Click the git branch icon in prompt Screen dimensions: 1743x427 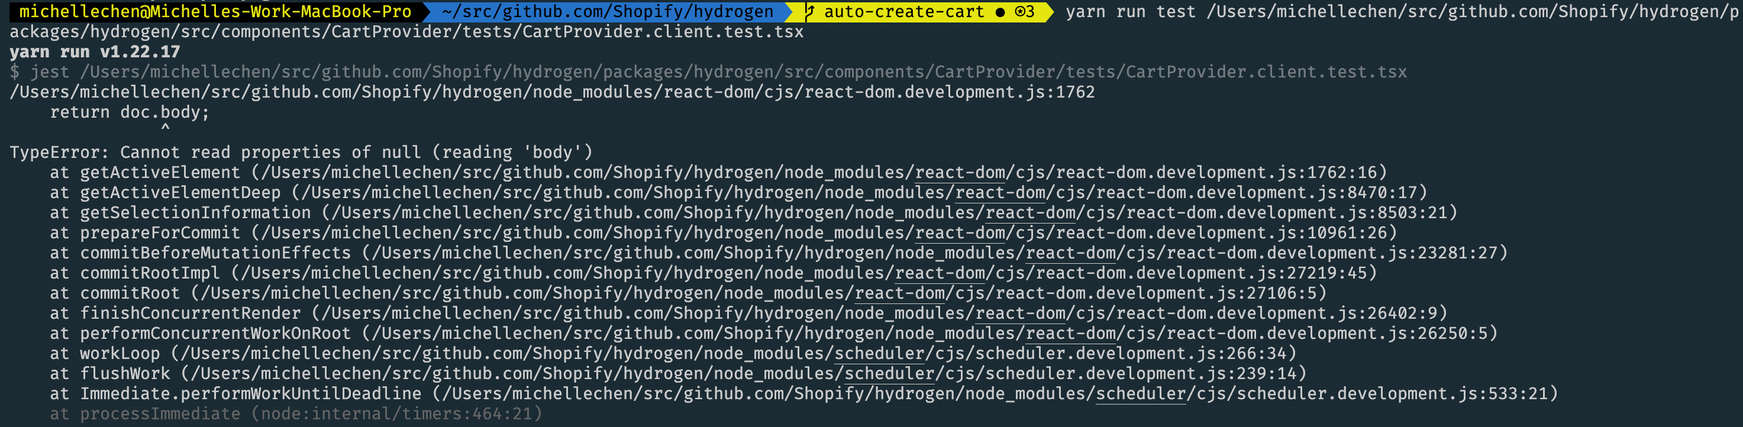click(810, 11)
